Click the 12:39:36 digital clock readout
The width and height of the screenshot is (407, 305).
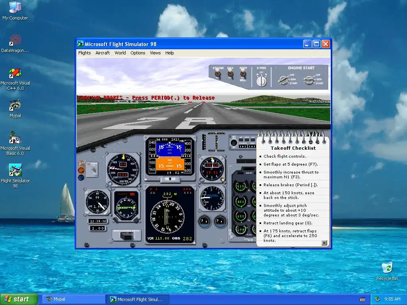[x=98, y=221]
